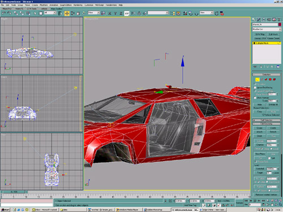Open the Modifier List dropdown
The image size is (283, 212).
click(x=267, y=29)
